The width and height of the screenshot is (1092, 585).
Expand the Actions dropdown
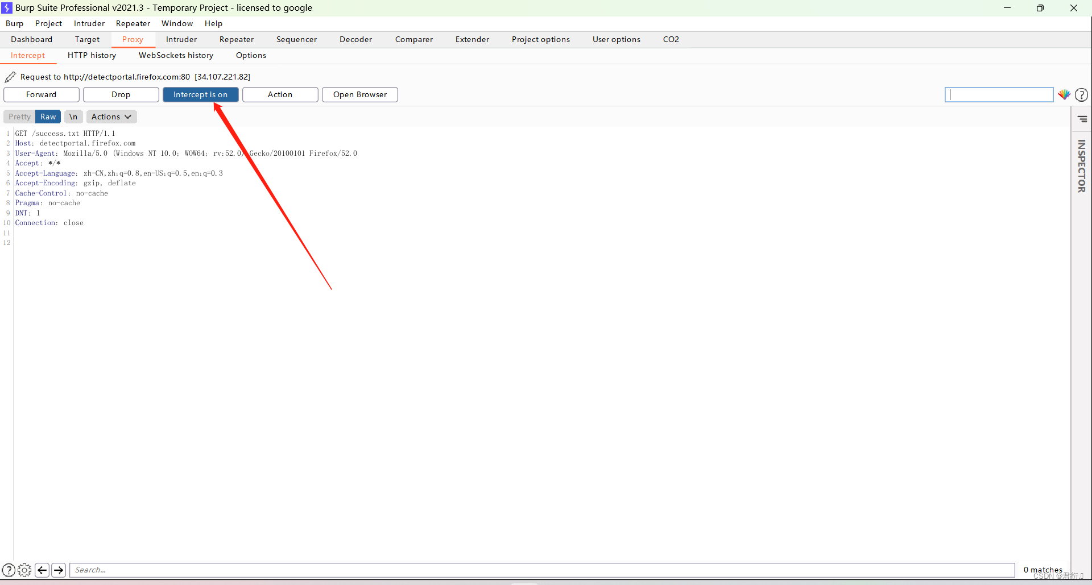coord(111,117)
